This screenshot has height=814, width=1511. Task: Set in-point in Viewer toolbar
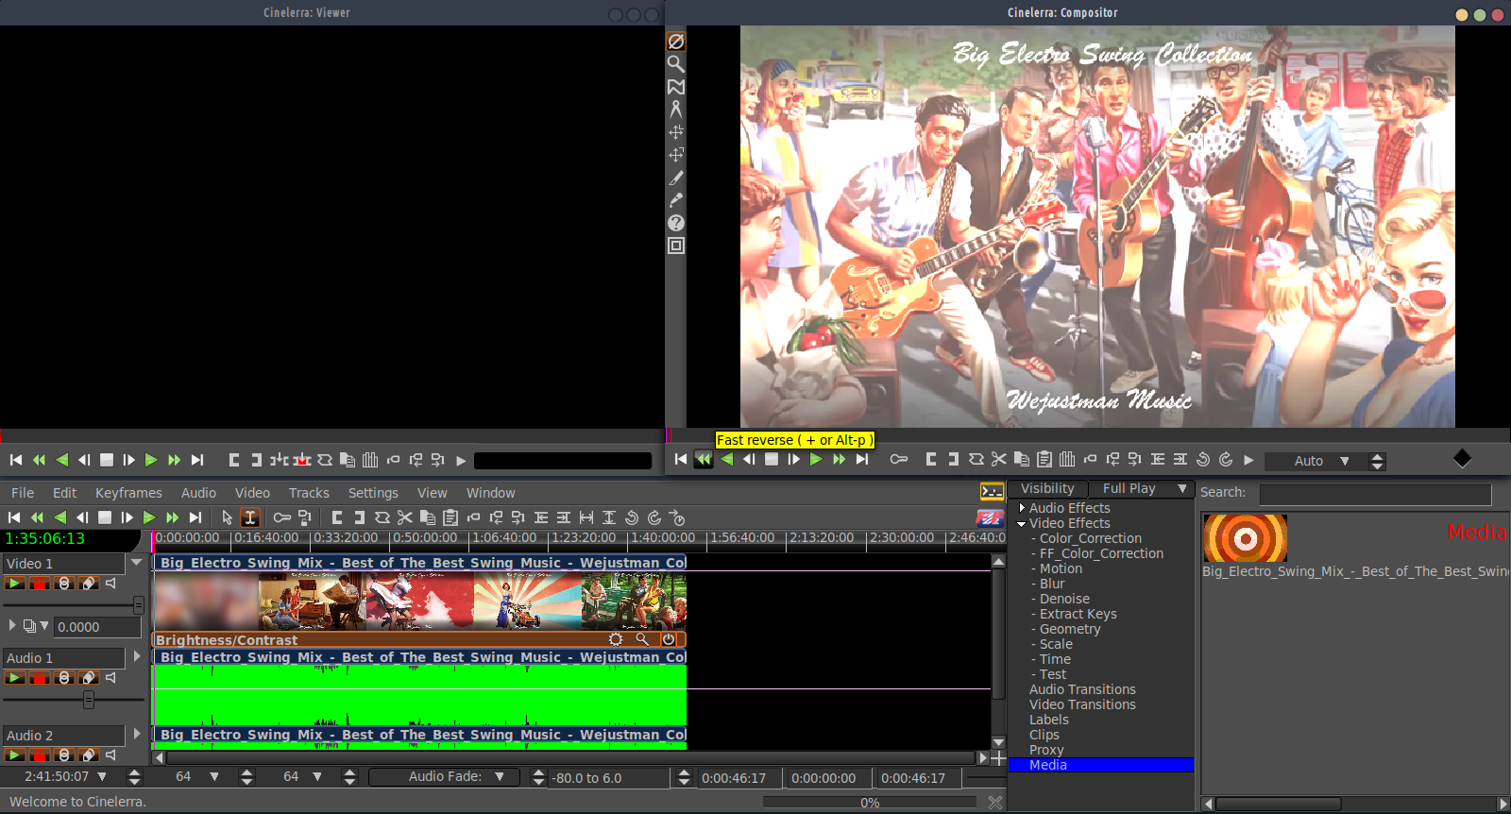pos(234,461)
